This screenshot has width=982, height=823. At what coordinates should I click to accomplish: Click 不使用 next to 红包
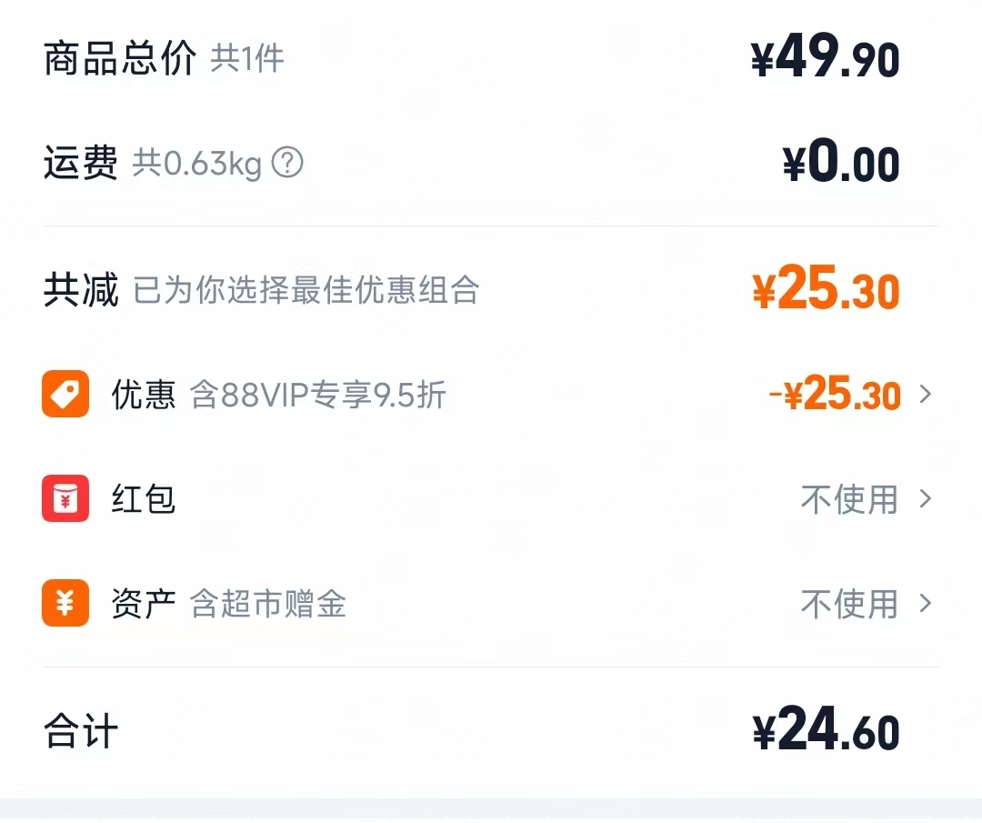[x=850, y=498]
